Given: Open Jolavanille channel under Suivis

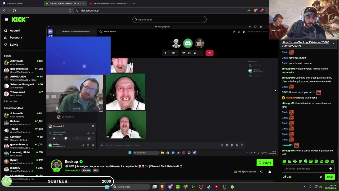Looking at the screenshot, I should click(23, 63).
